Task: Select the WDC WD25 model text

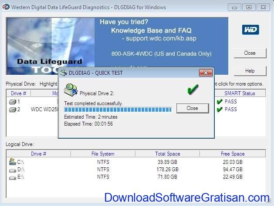Action: (44, 110)
